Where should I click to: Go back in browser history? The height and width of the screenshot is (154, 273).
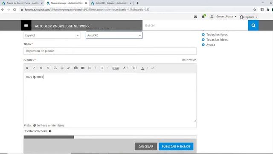point(3,9)
